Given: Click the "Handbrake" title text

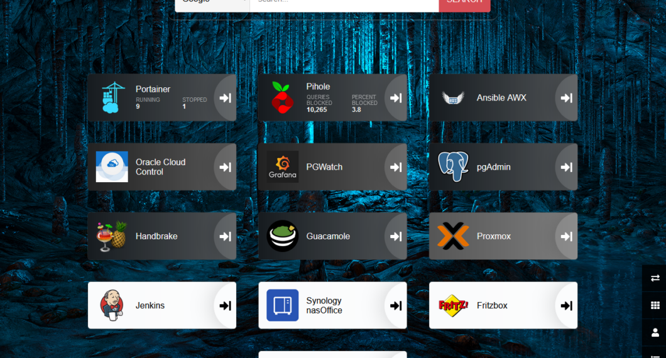Looking at the screenshot, I should tap(156, 236).
